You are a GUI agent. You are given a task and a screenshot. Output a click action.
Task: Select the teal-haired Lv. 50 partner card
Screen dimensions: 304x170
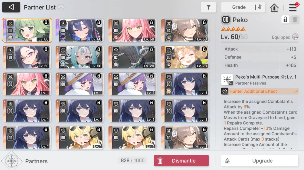(x=80, y=57)
